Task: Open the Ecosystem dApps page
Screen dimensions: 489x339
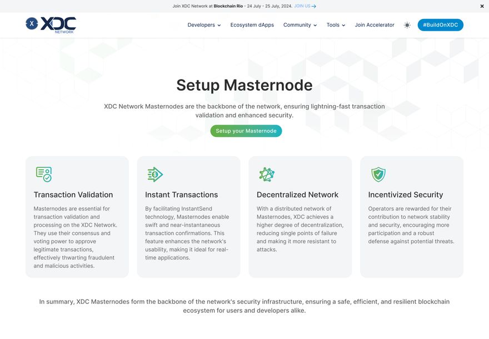Action: pyautogui.click(x=252, y=25)
